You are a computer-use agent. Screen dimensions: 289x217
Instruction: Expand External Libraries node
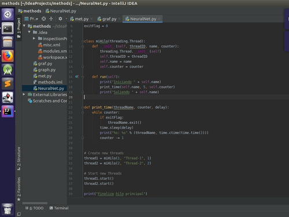(x=24, y=94)
